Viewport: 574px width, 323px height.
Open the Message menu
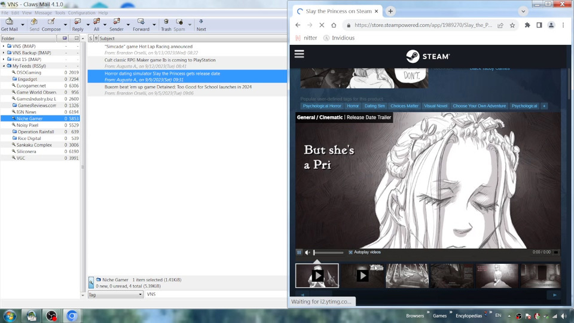[43, 13]
